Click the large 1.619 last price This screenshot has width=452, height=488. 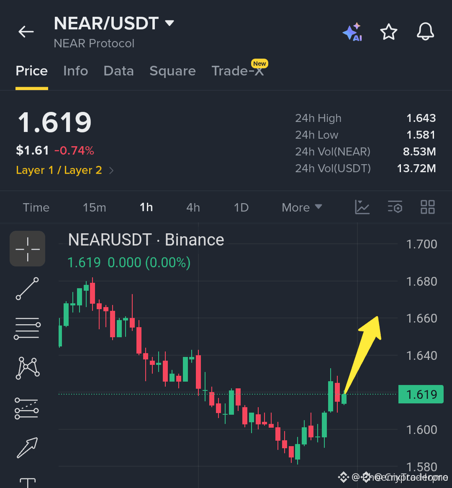(x=55, y=122)
